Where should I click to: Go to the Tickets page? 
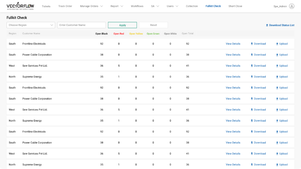point(46,6)
